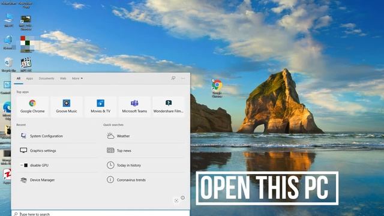Click the search magnifier icon in taskbar
This screenshot has width=384, height=216.
(16, 214)
